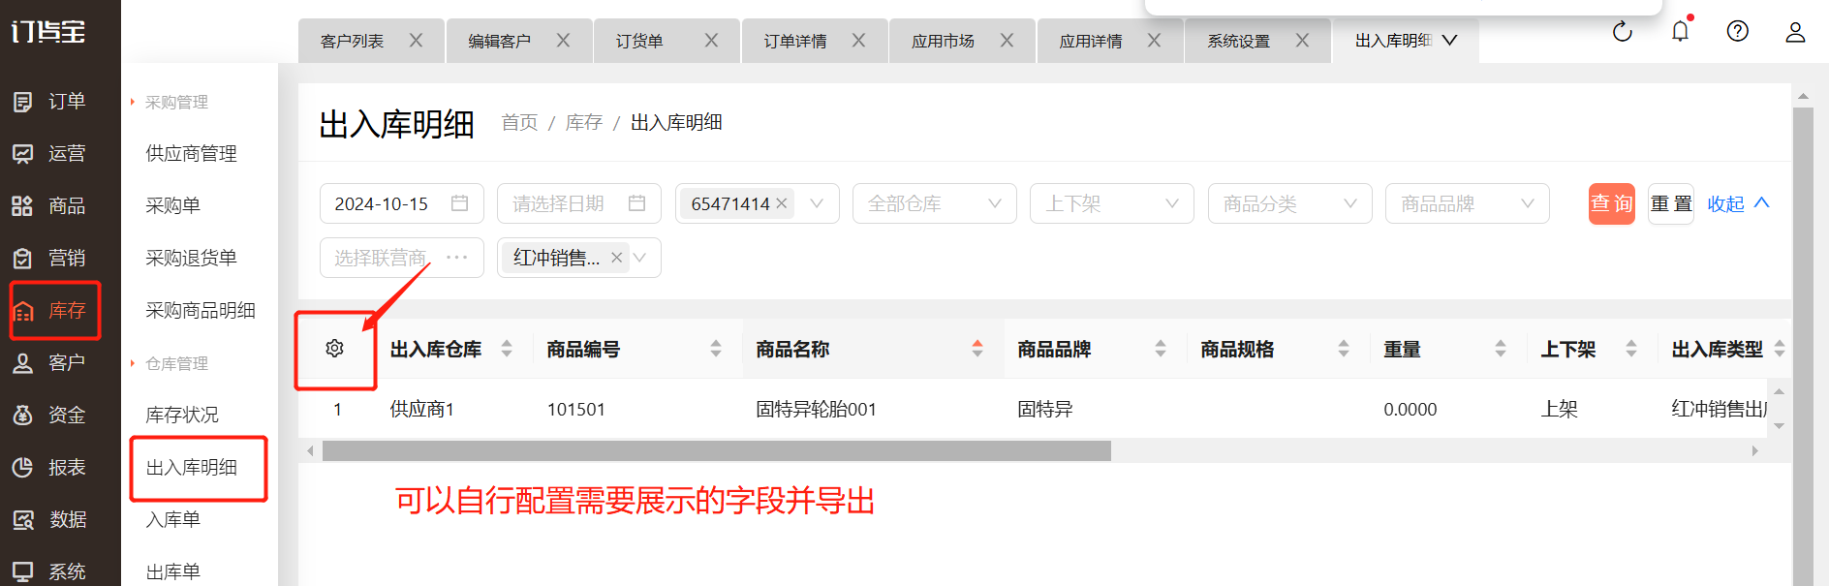Viewport: 1829px width, 586px height.
Task: Click the 重置 reset button
Action: [x=1670, y=203]
